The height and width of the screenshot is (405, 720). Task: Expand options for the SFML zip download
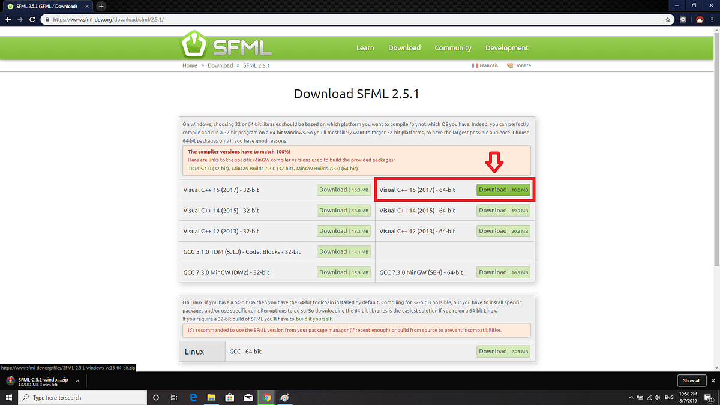tap(77, 380)
